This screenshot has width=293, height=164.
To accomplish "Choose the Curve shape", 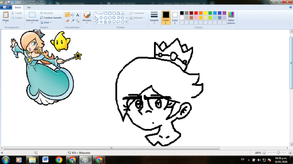I will pyautogui.click(x=101, y=13).
